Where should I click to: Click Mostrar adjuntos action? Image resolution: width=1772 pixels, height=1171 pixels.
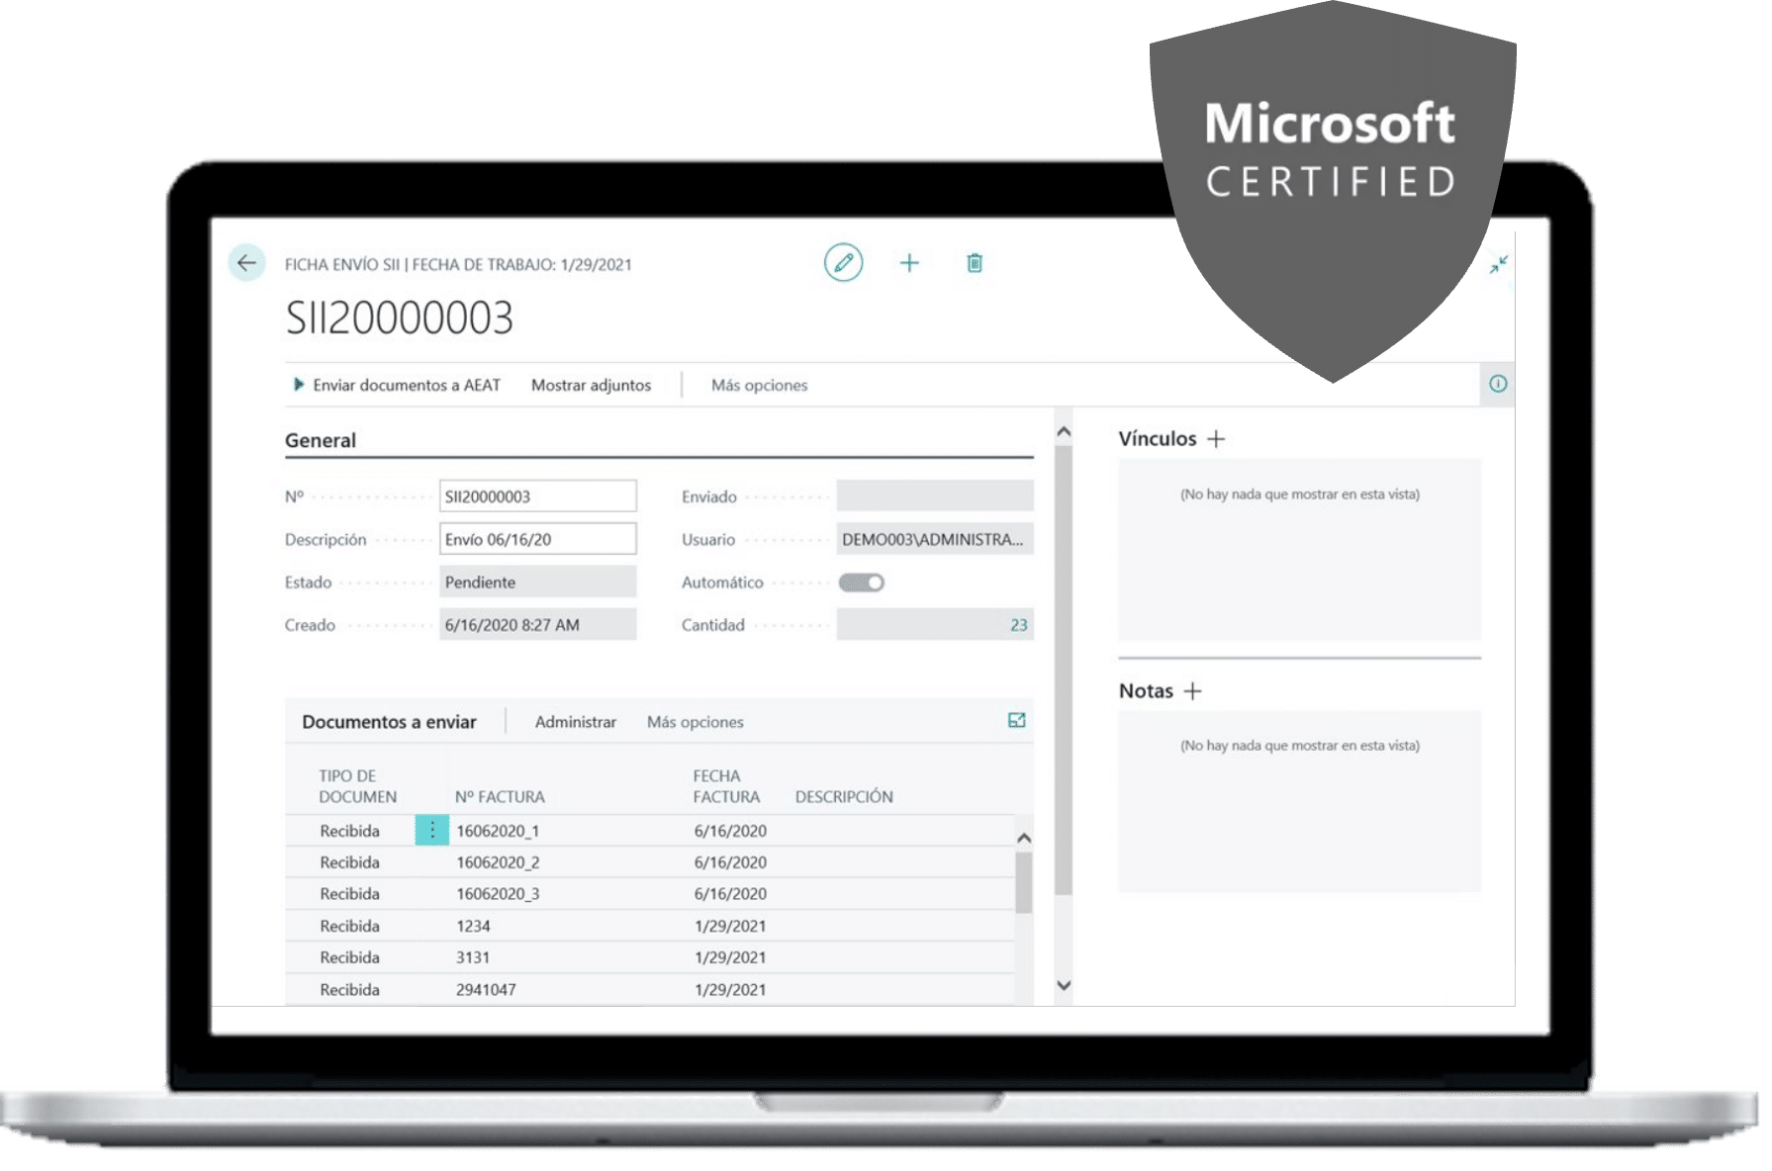coord(591,385)
